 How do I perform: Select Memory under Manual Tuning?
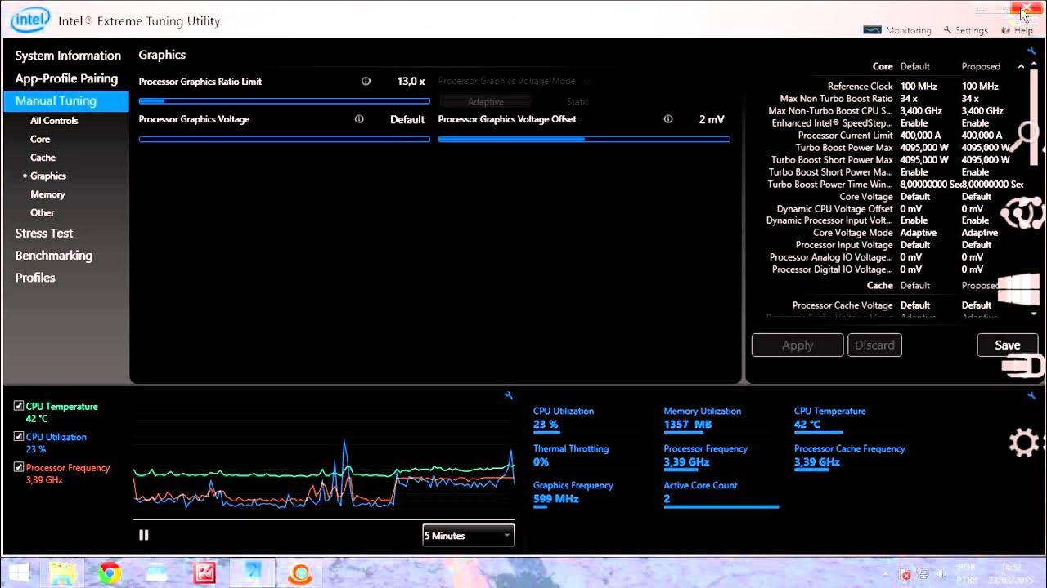[47, 194]
